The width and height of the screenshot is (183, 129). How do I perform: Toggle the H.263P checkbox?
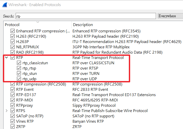pyautogui.click(x=13, y=41)
